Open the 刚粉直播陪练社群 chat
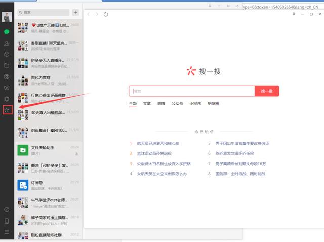 pyautogui.click(x=49, y=235)
